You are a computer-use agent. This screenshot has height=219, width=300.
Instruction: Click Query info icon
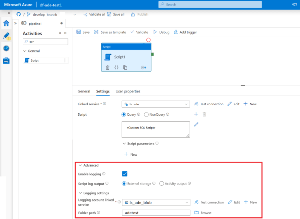(x=138, y=114)
